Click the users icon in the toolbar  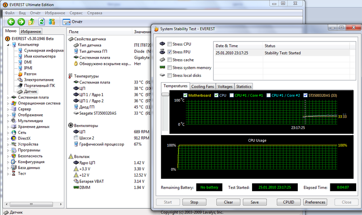pyautogui.click(x=52, y=22)
